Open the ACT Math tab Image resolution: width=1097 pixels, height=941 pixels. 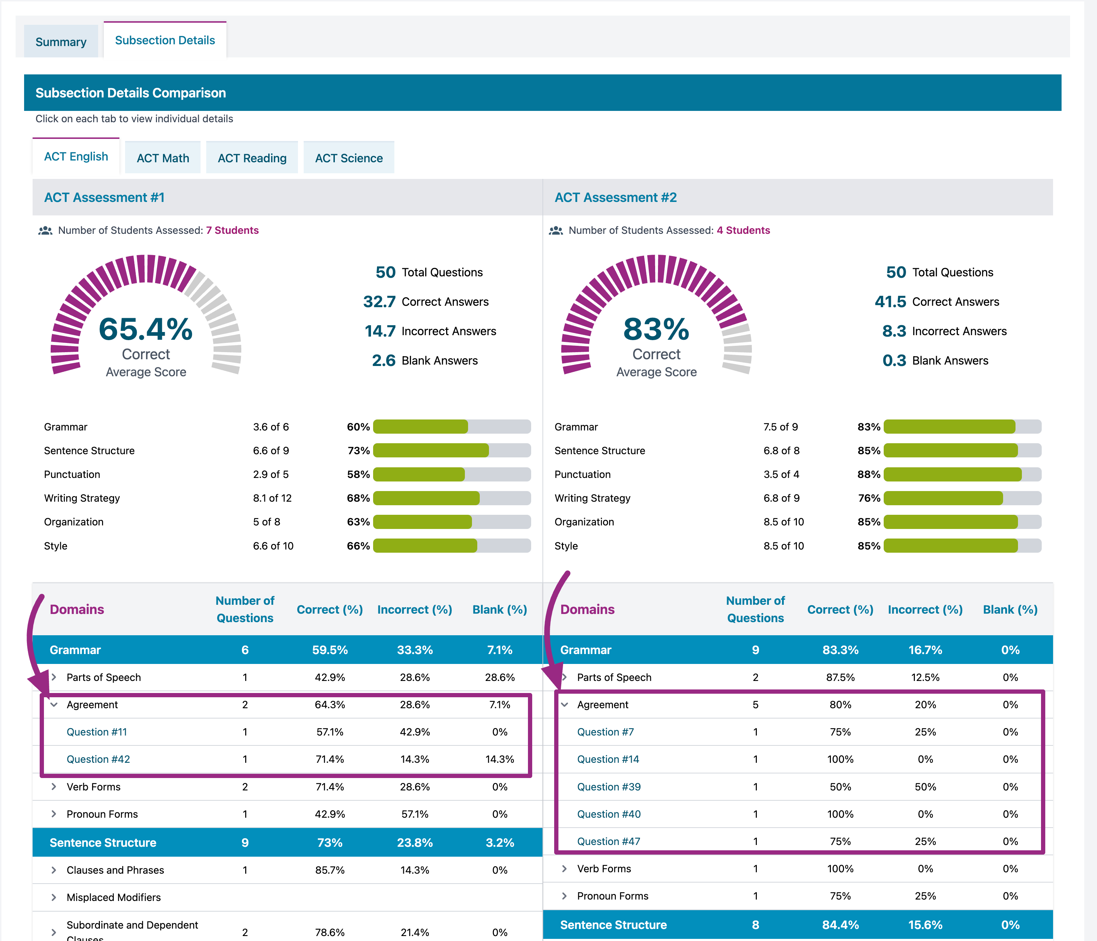pos(163,158)
